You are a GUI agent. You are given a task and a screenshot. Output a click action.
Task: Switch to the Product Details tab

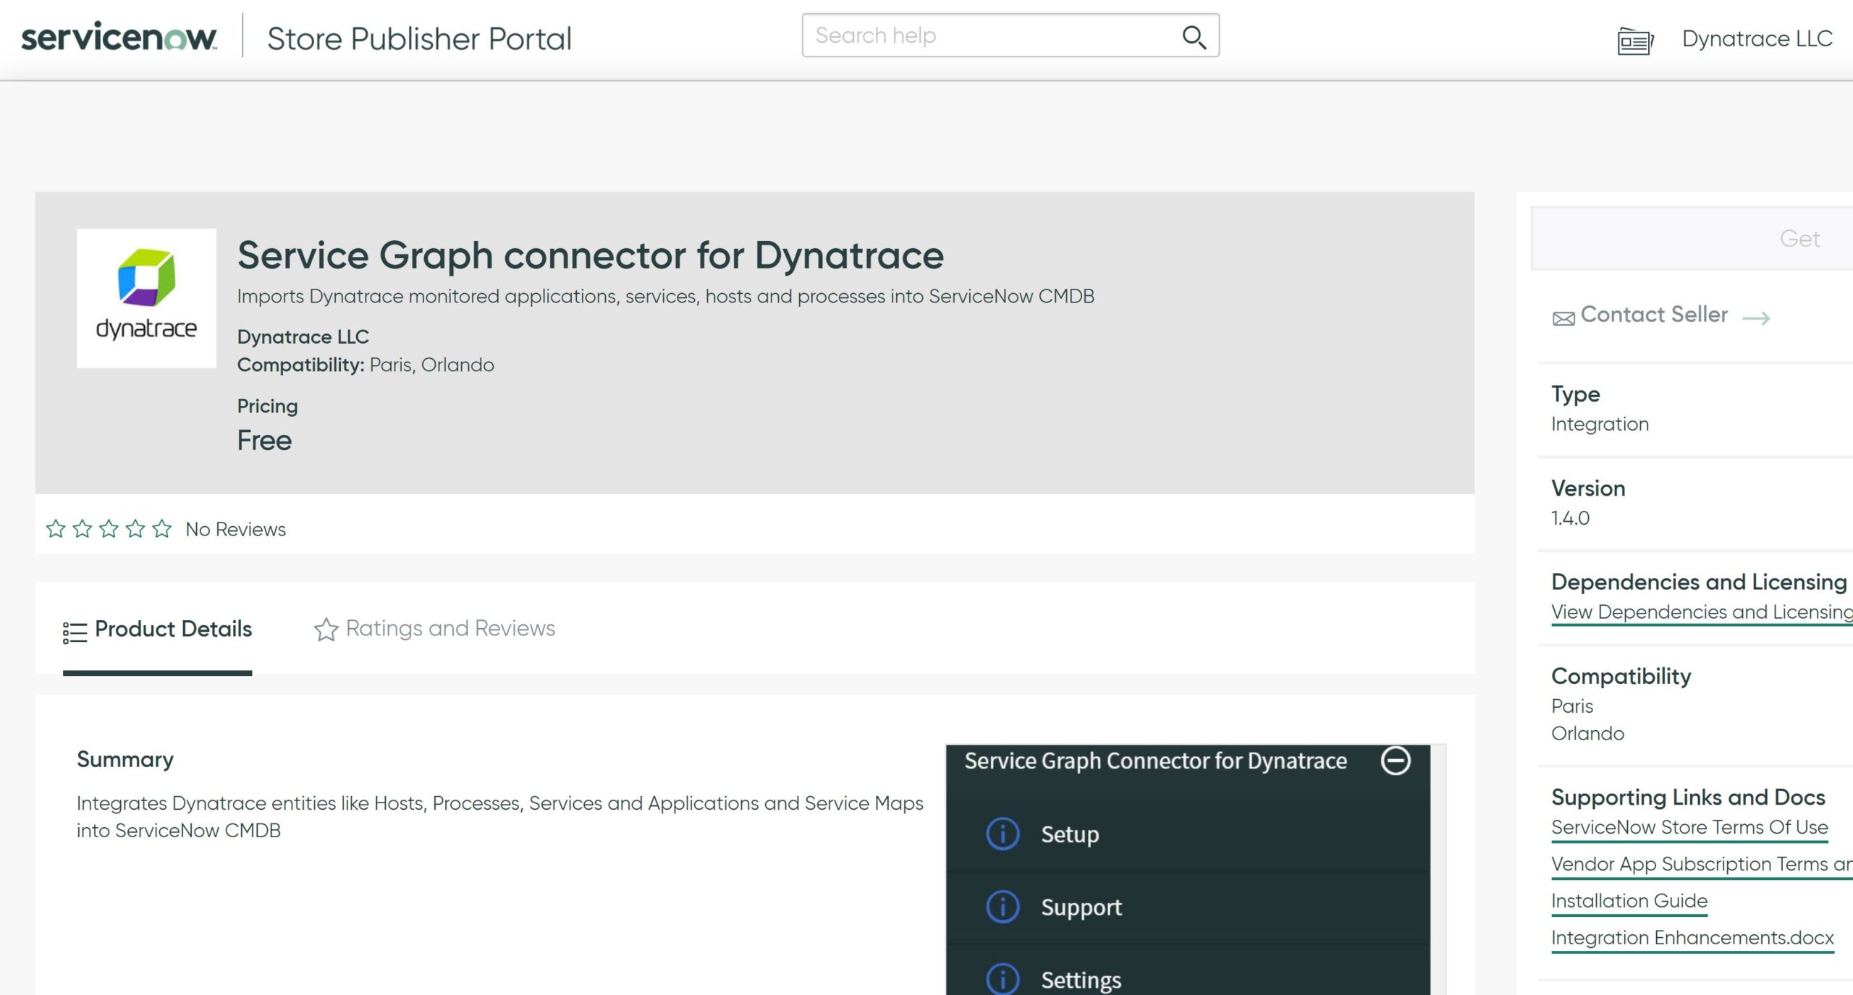point(157,629)
